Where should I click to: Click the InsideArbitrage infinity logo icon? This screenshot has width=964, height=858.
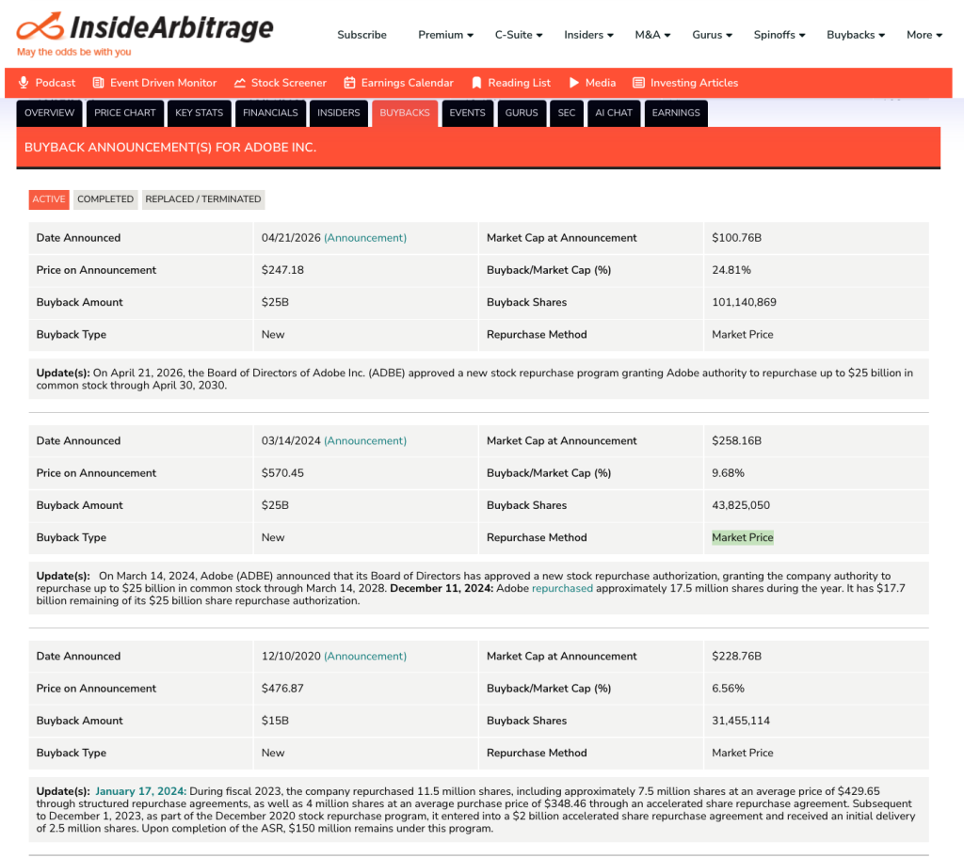click(40, 26)
